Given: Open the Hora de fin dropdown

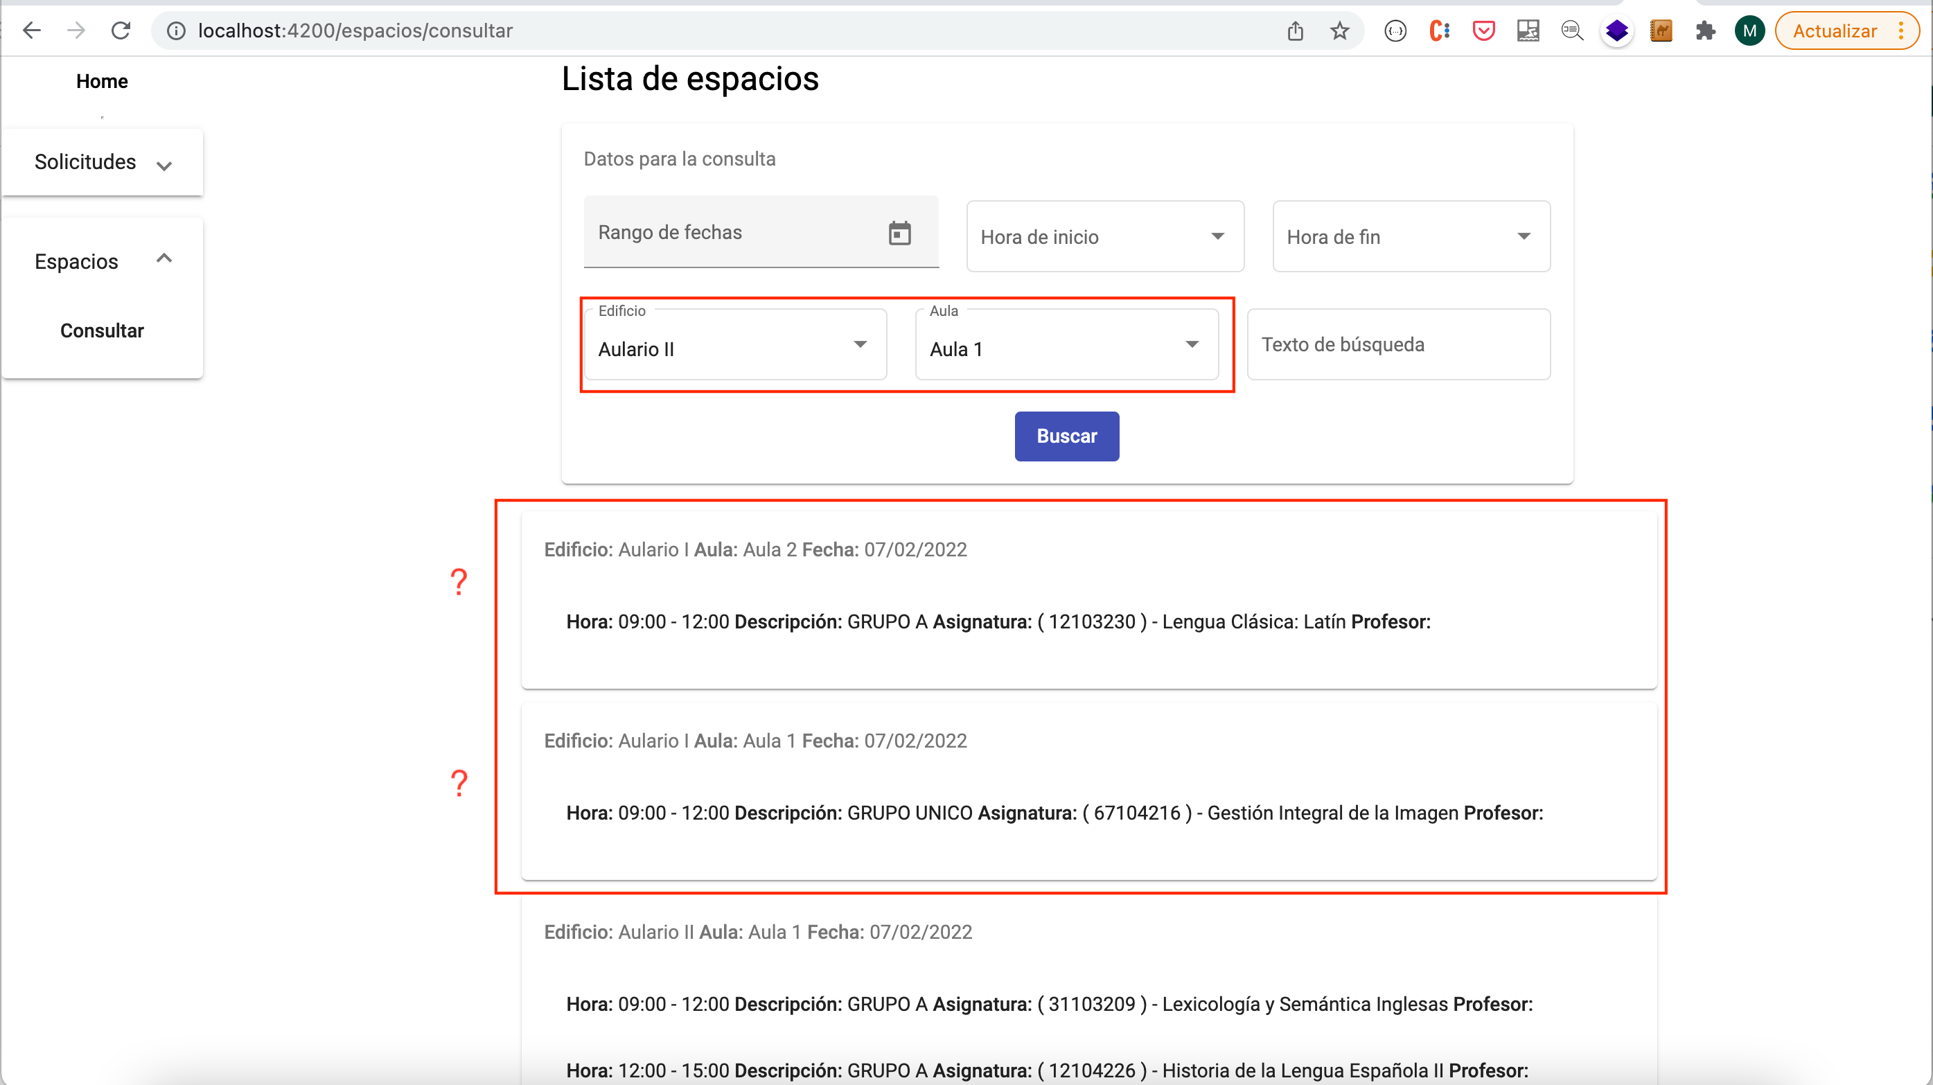Looking at the screenshot, I should click(x=1411, y=236).
